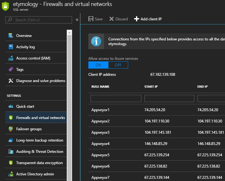Click Appveyor1 start IP 74.205.54.20
The width and height of the screenshot is (225, 181).
155,110
